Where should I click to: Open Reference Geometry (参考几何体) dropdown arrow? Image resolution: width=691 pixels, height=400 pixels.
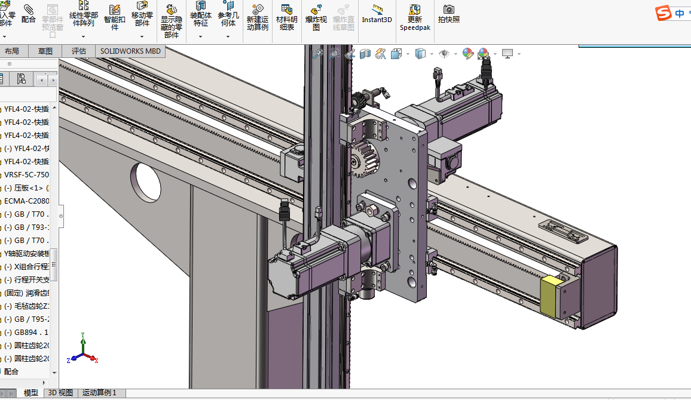[x=228, y=36]
